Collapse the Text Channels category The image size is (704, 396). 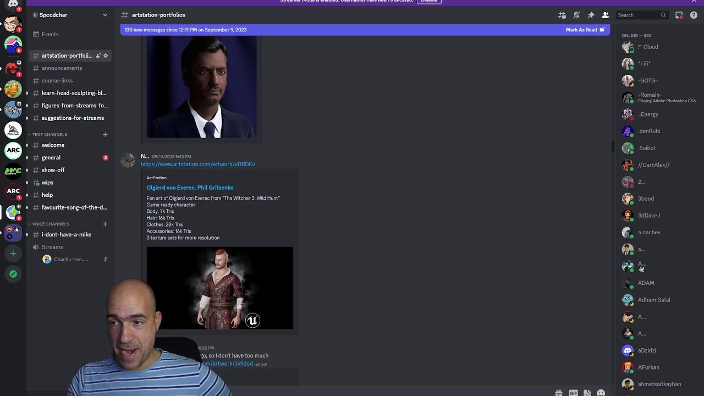(50, 135)
